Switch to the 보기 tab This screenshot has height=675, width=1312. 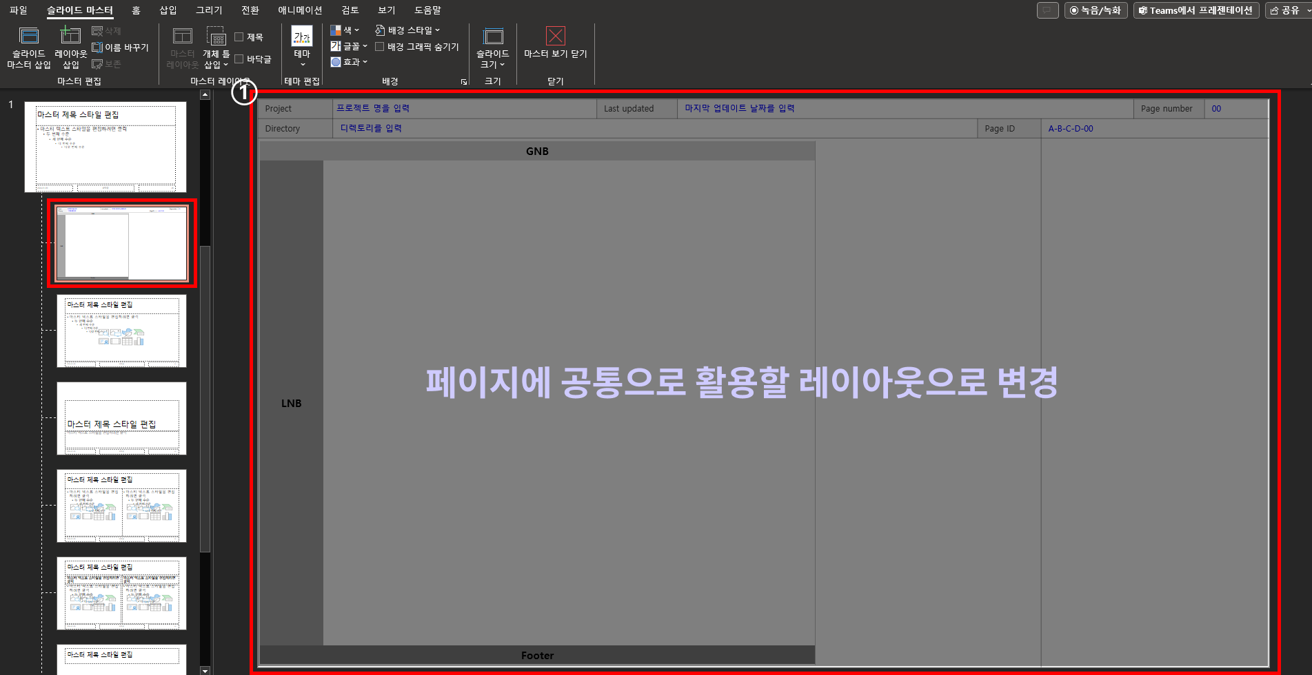[x=387, y=10]
